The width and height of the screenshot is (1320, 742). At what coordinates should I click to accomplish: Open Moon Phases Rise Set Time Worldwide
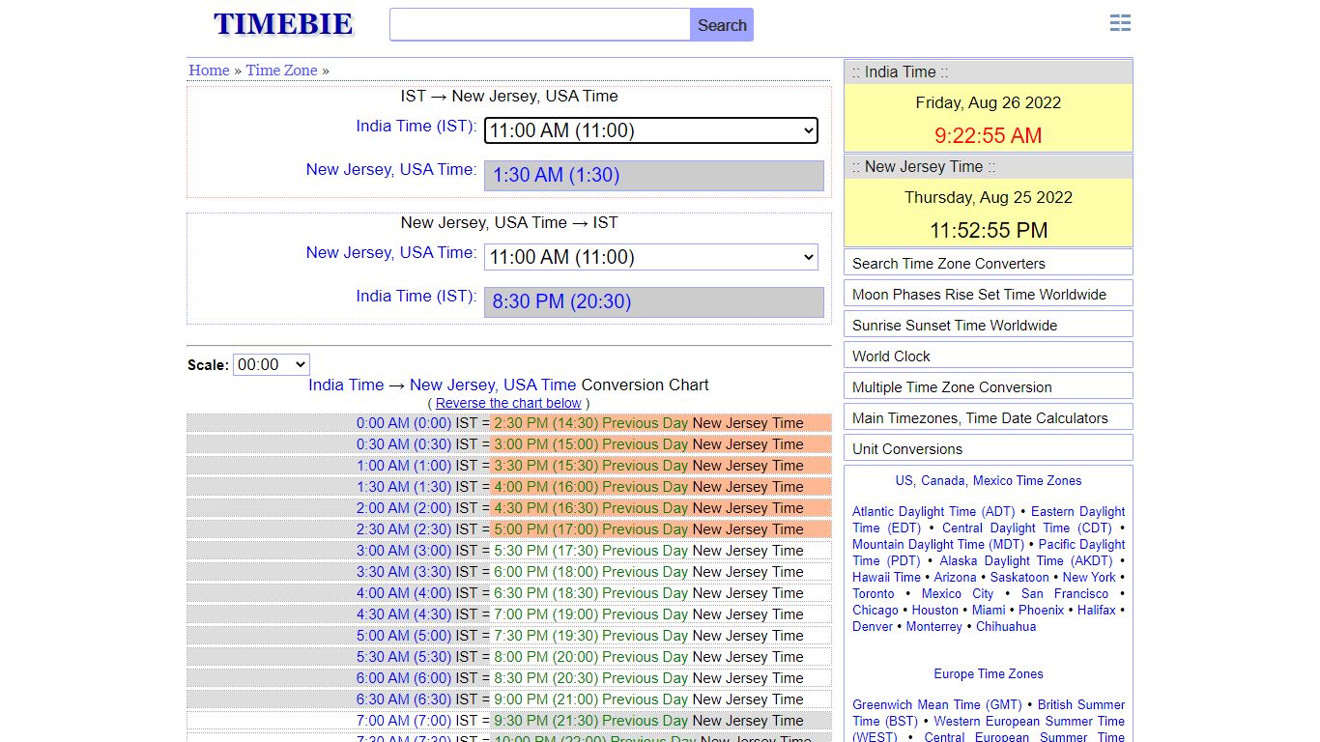[989, 294]
